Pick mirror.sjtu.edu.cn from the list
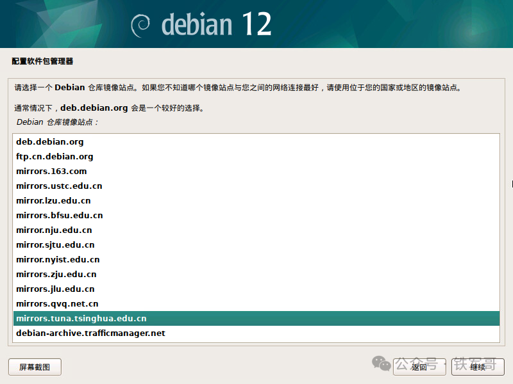 pos(256,244)
